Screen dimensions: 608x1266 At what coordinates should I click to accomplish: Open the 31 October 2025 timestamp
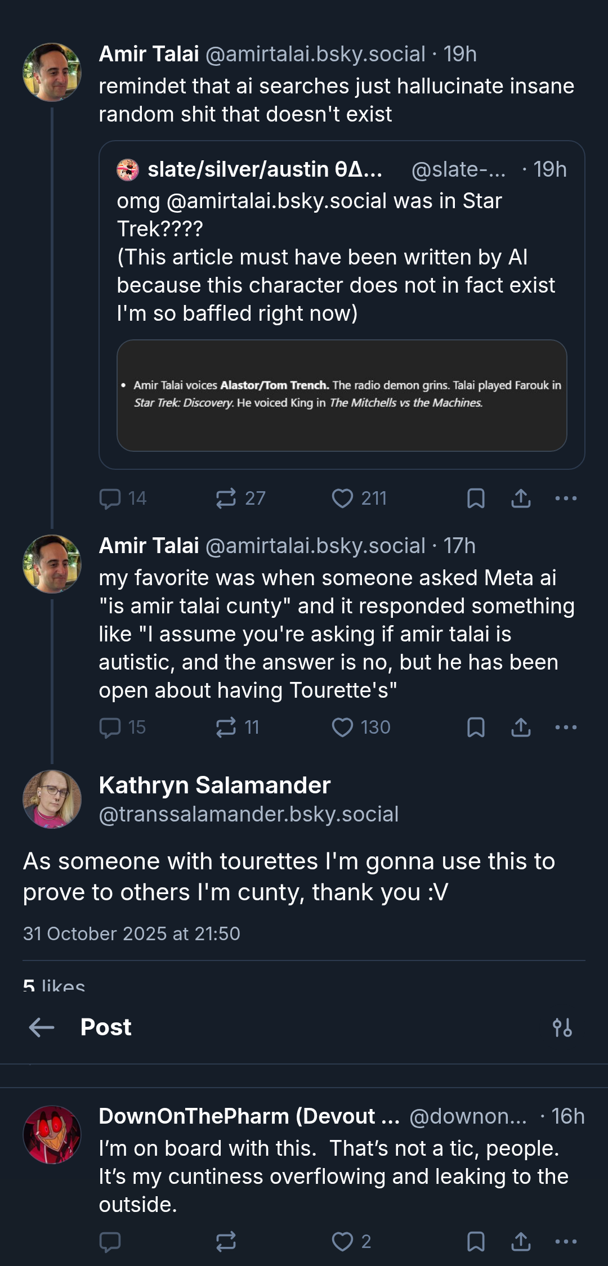click(x=132, y=933)
